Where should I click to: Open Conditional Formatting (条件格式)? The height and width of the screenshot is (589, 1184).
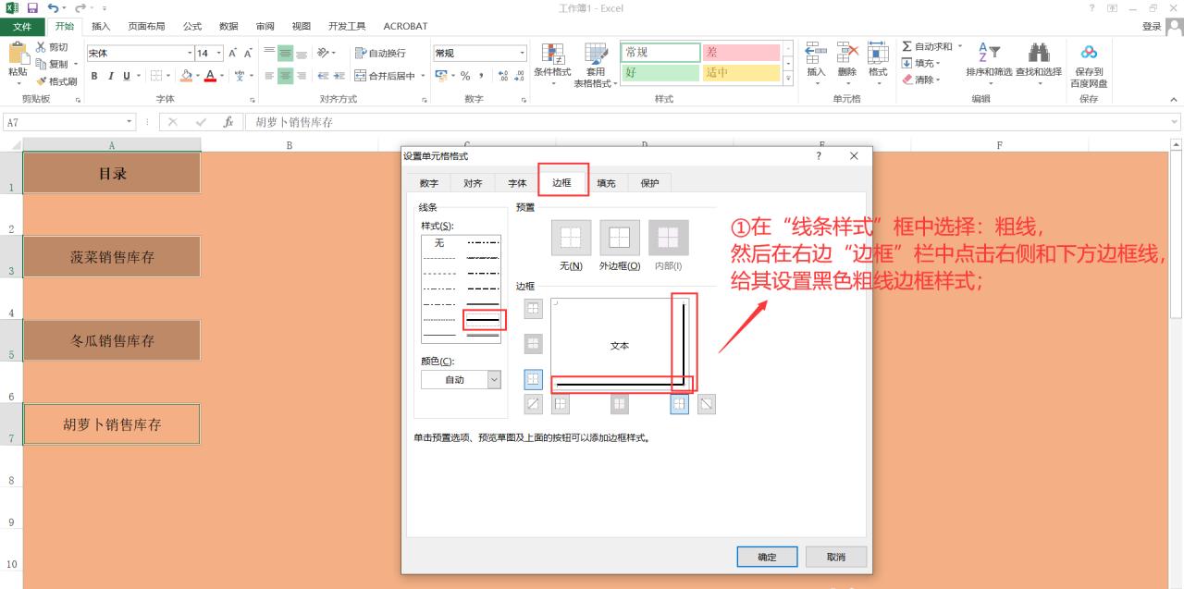click(552, 65)
